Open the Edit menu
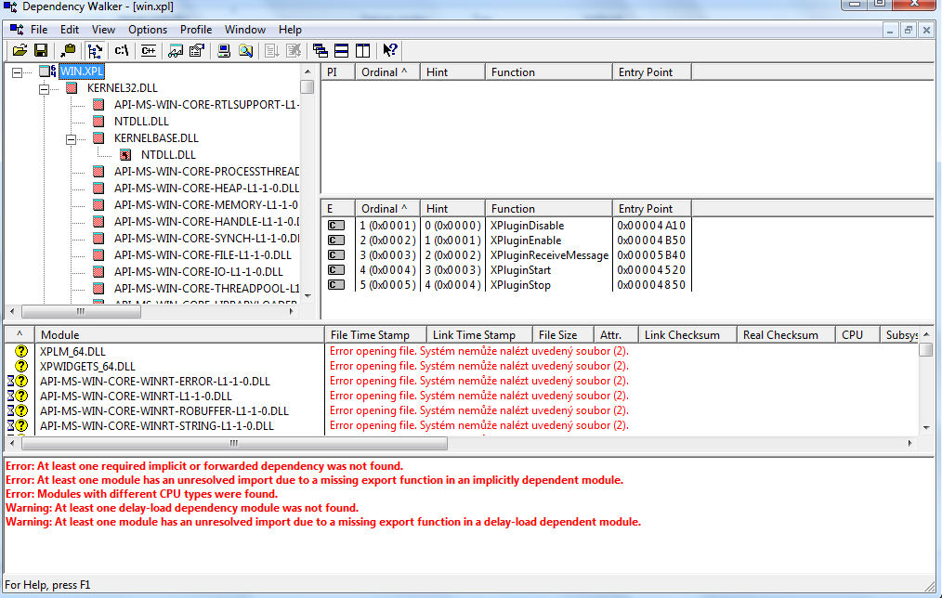This screenshot has width=942, height=598. 70,30
